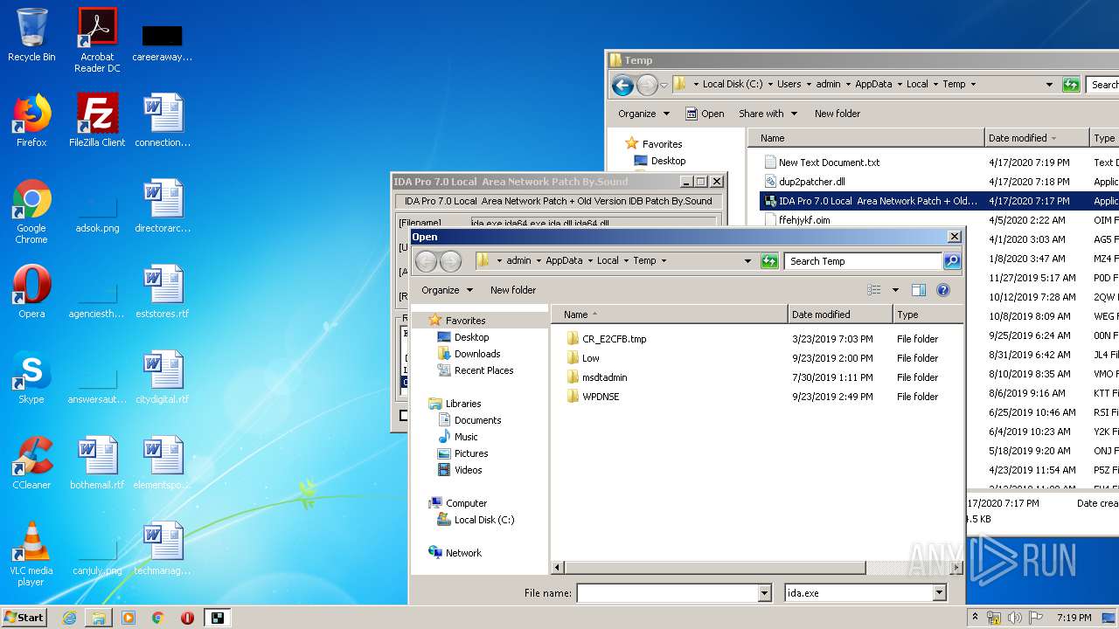Screen dimensions: 1119x629
Task: Click the Open dialog search magnifier icon
Action: (952, 261)
